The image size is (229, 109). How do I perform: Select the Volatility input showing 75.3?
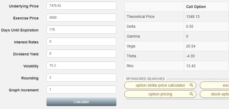pos(81,66)
